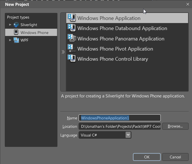Confirm with the OK button
Screen dimensions: 192x164
point(147,157)
